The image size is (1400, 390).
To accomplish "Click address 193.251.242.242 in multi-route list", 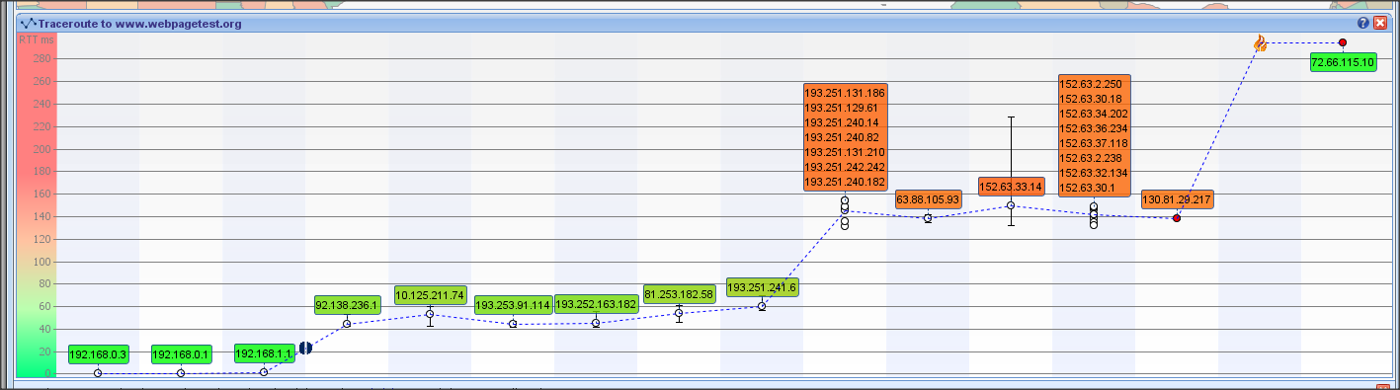I will point(845,167).
